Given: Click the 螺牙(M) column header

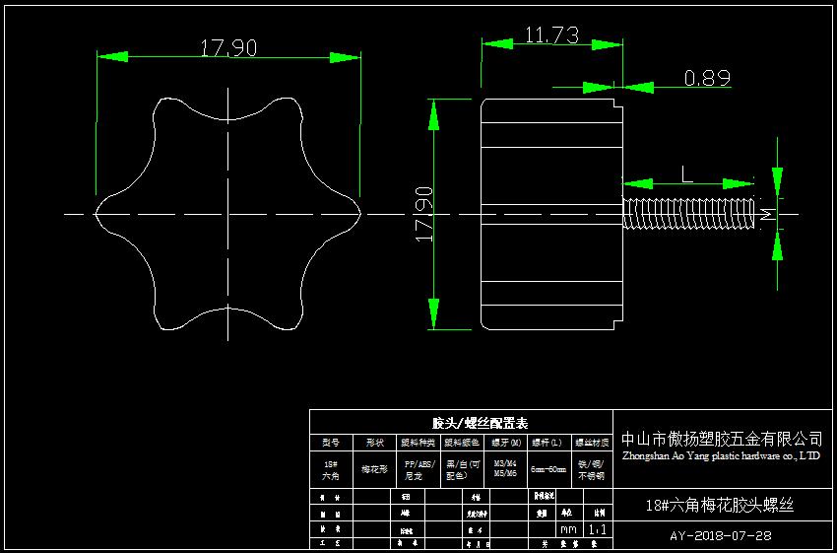Looking at the screenshot, I should tap(506, 443).
